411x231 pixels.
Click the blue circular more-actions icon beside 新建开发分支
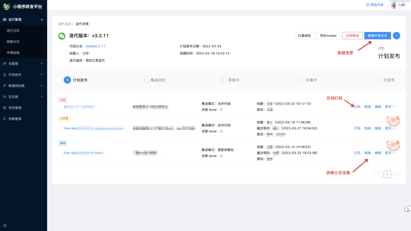397,35
